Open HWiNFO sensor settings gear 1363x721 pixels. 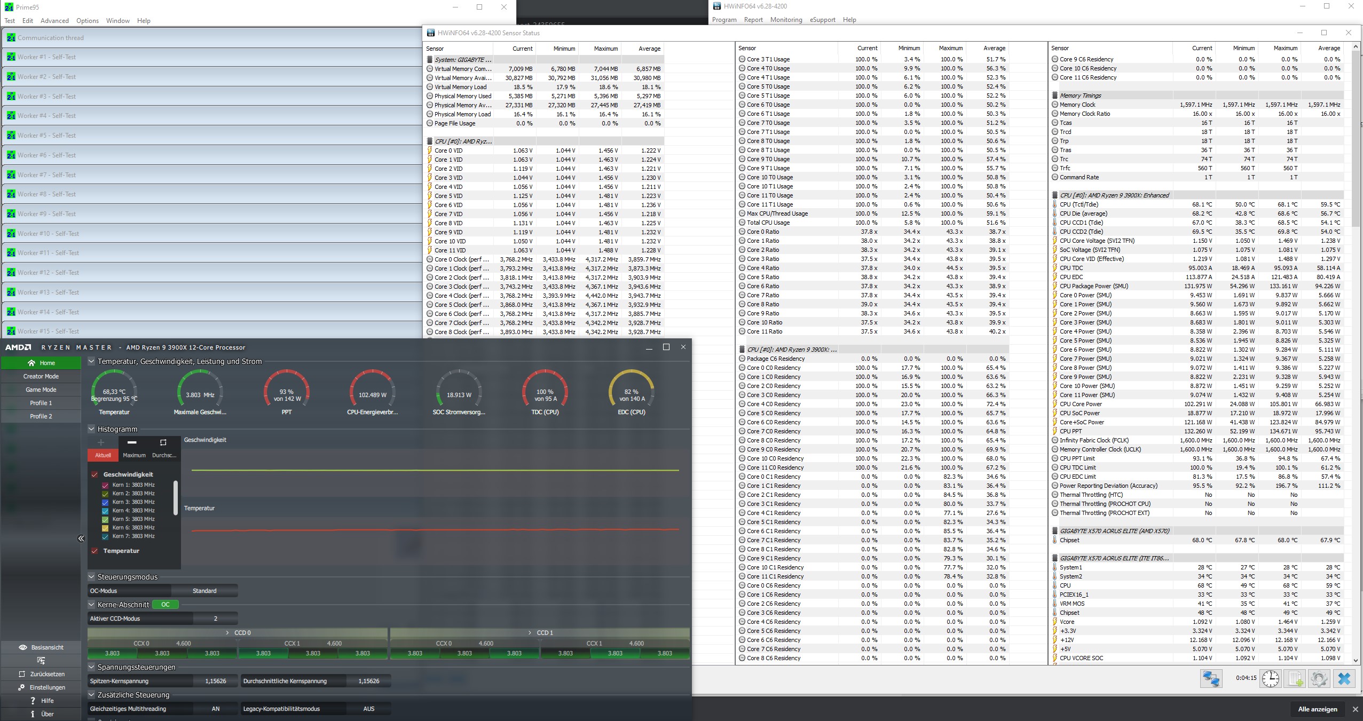1319,678
